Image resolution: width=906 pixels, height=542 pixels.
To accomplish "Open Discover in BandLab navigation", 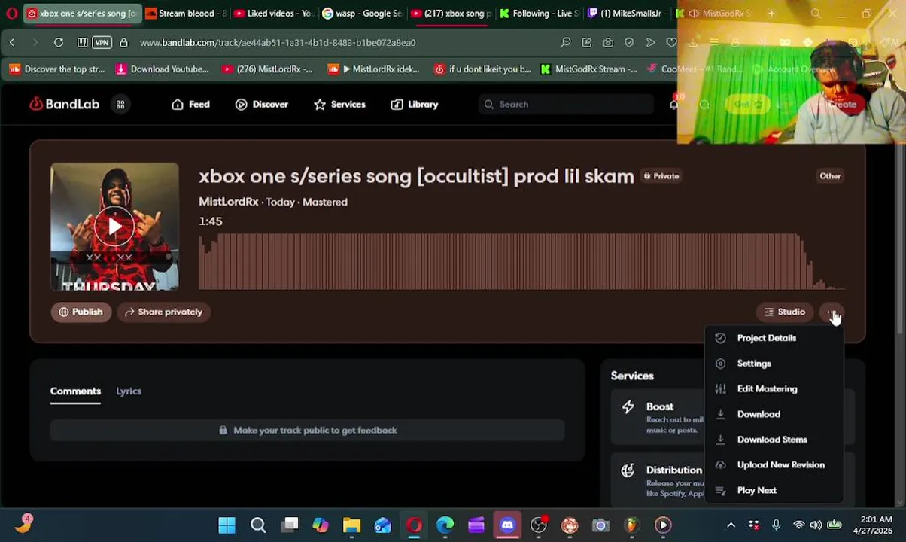I will pyautogui.click(x=262, y=105).
